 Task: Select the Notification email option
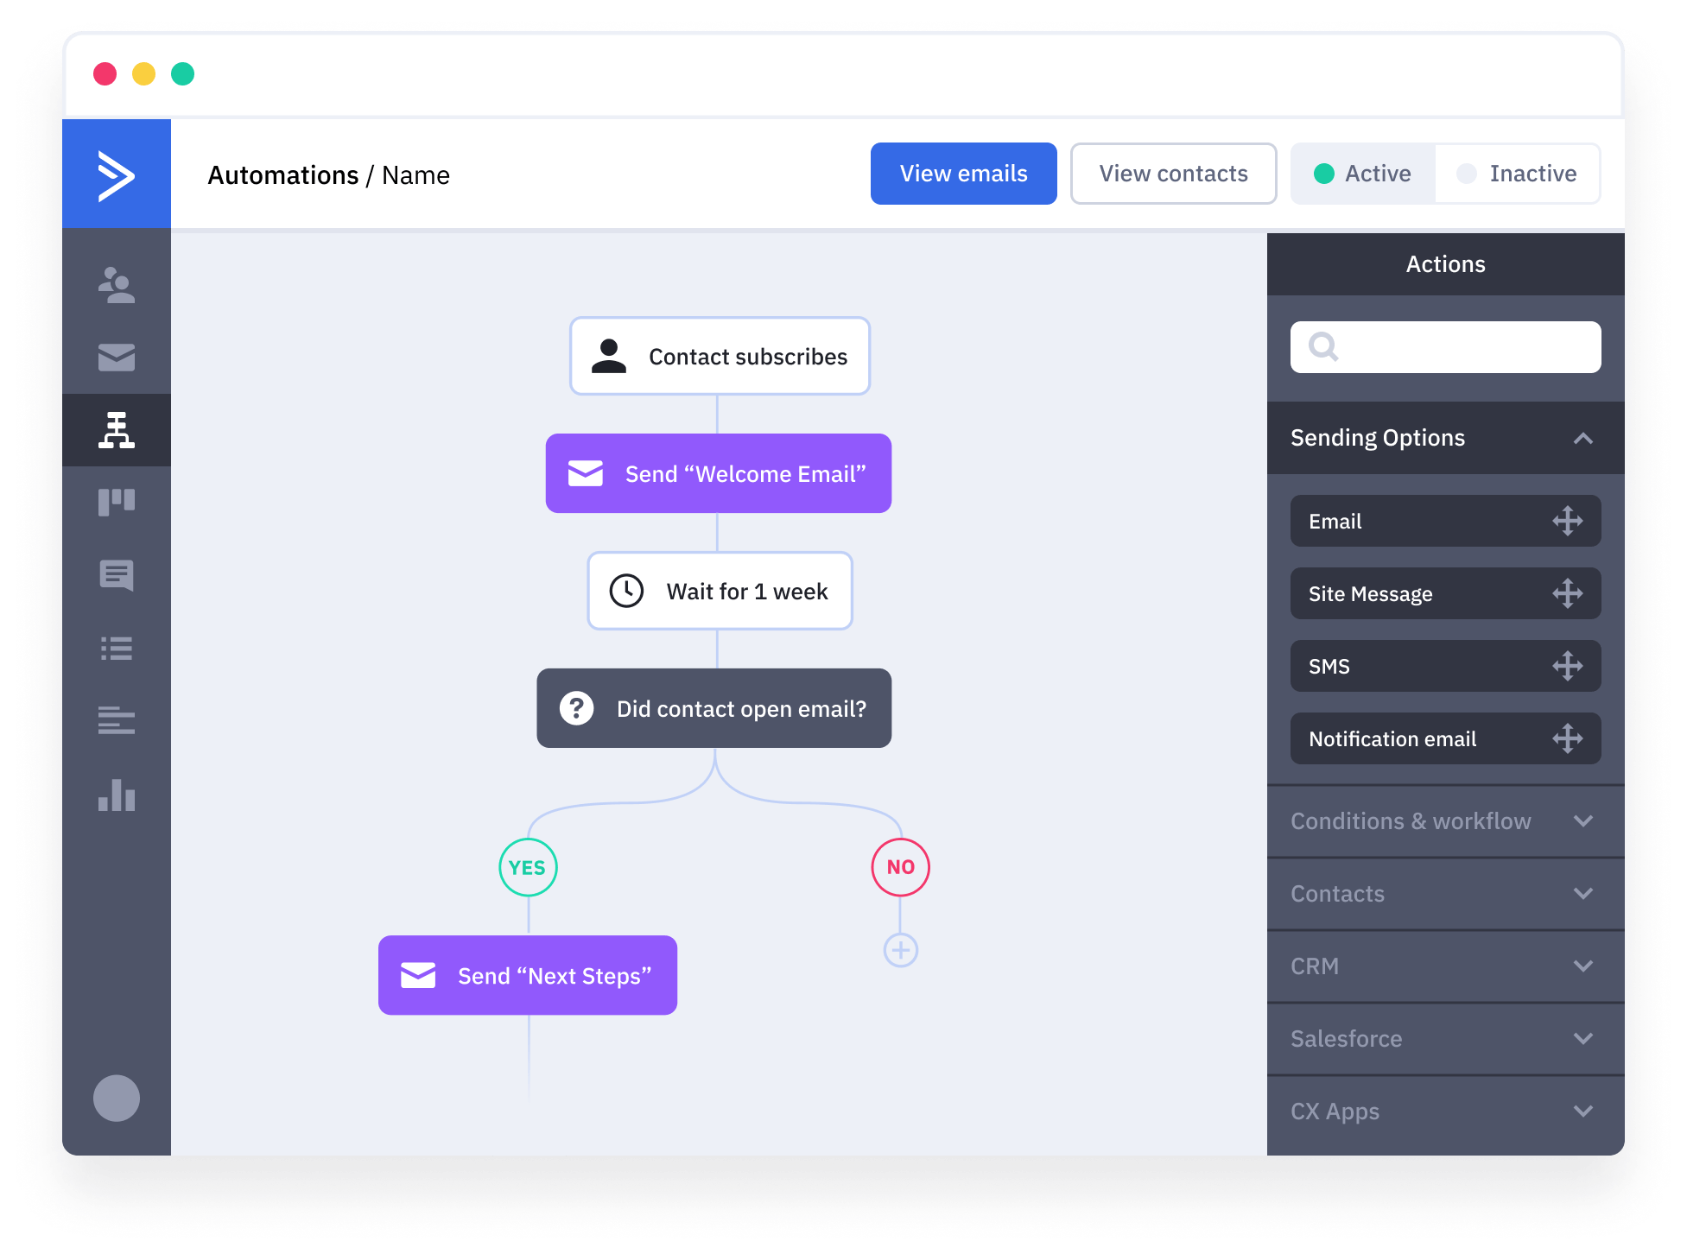point(1445,738)
